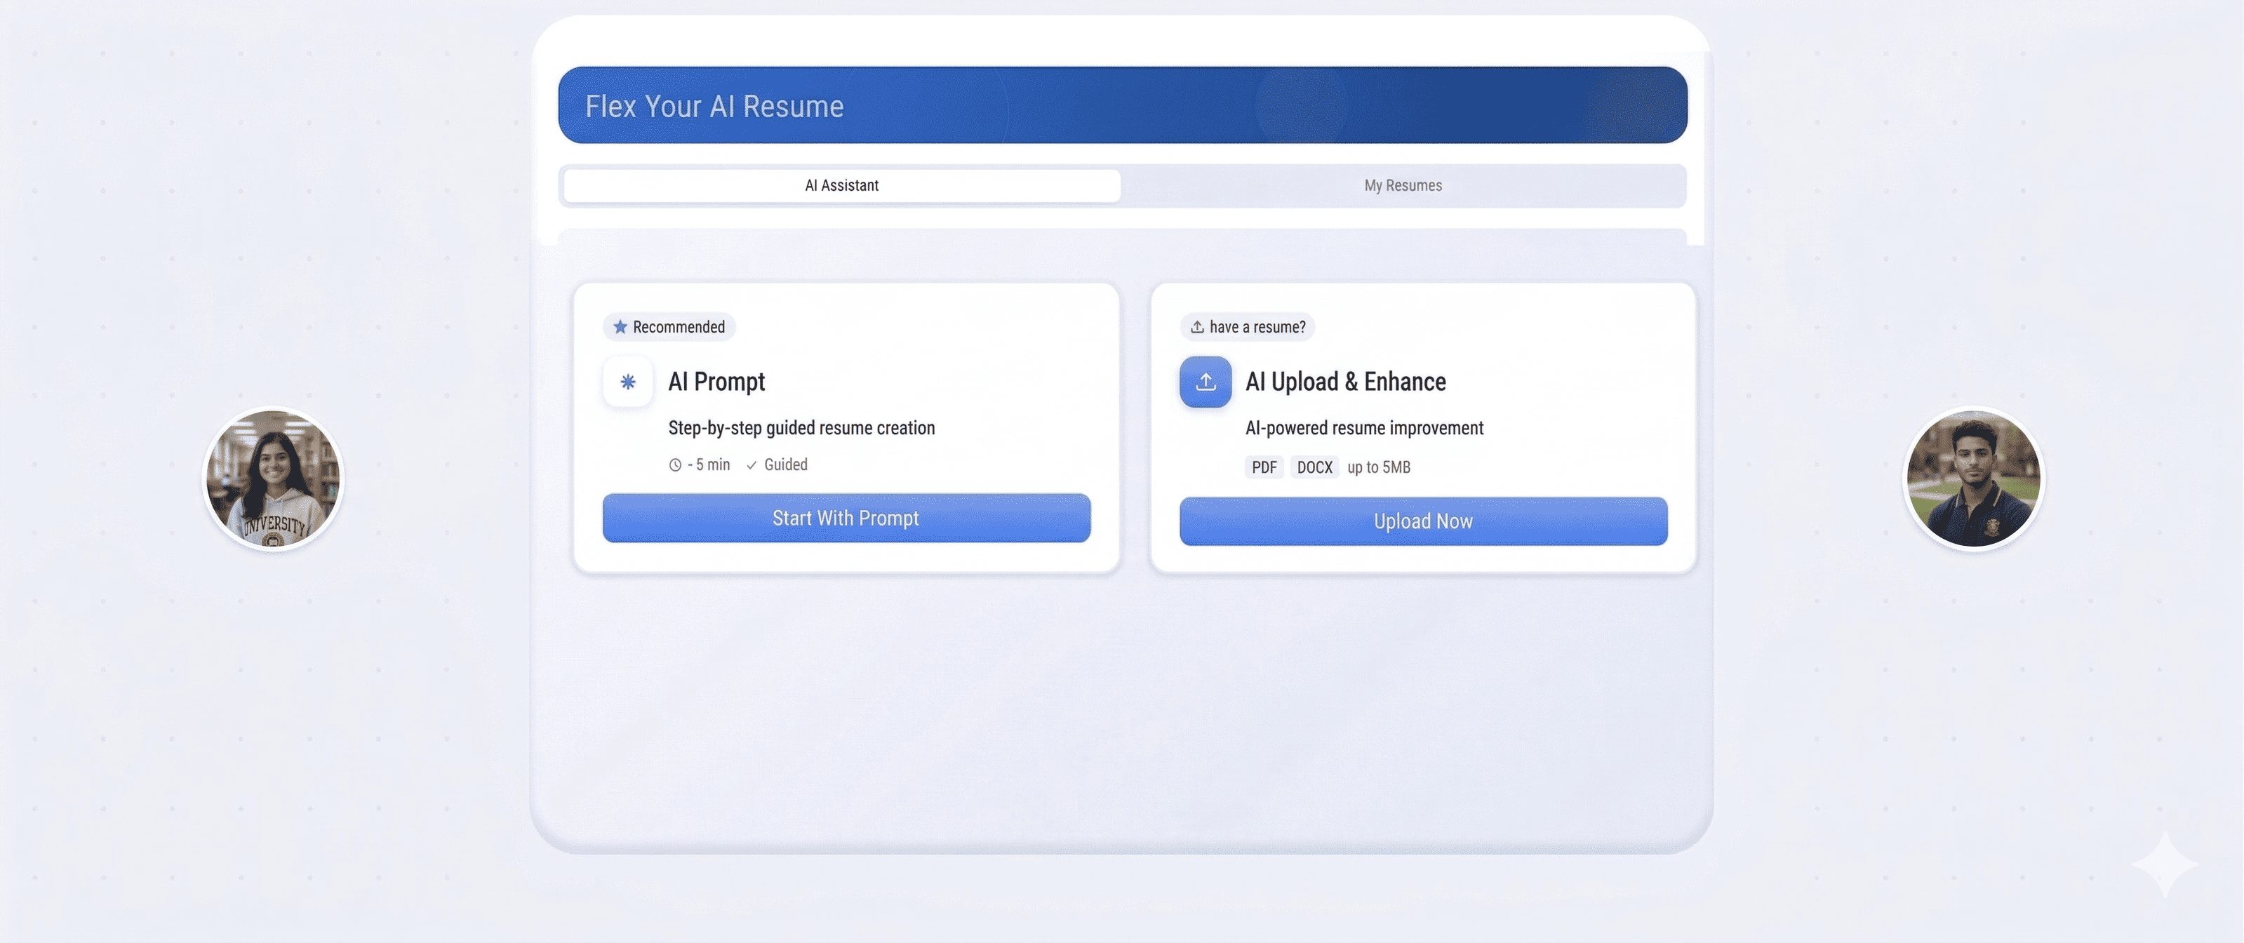
Task: Switch to the AI Assistant tab
Action: [841, 185]
